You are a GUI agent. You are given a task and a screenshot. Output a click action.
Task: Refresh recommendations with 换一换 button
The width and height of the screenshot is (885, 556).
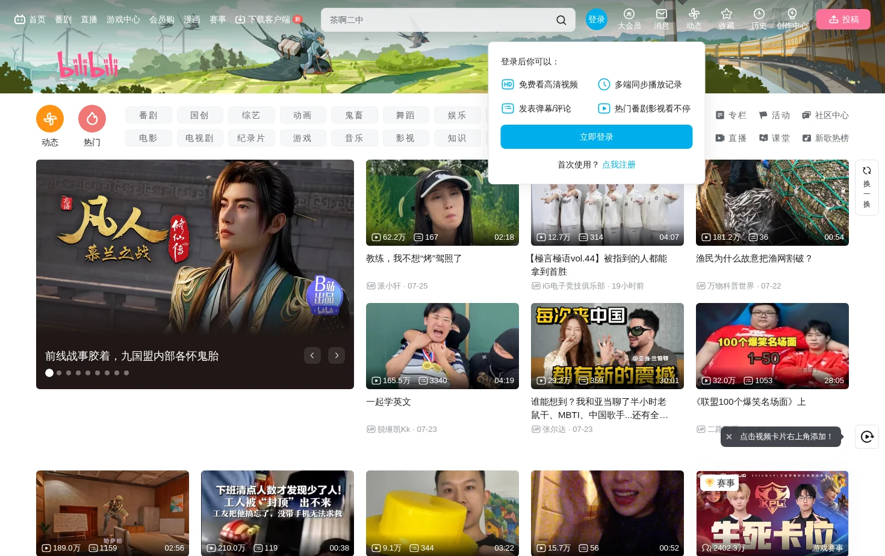click(867, 187)
